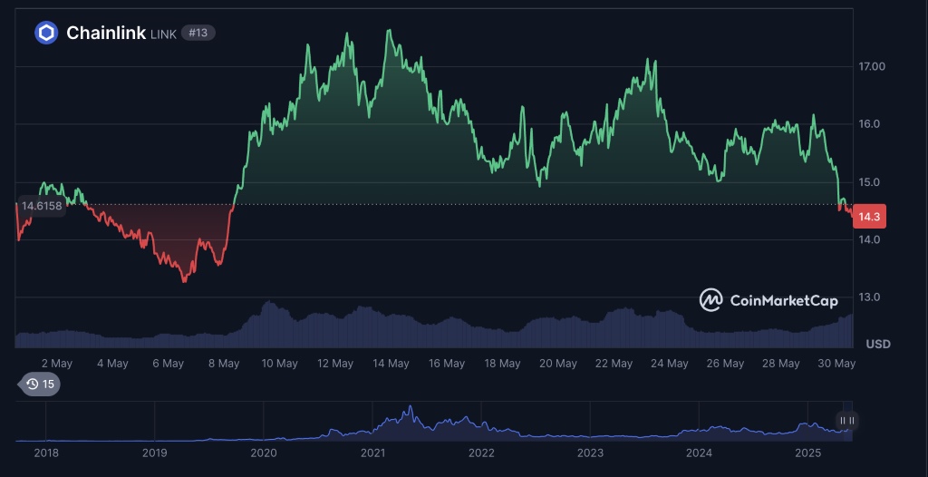Click the USD currency label
928x477 pixels.
tap(877, 344)
